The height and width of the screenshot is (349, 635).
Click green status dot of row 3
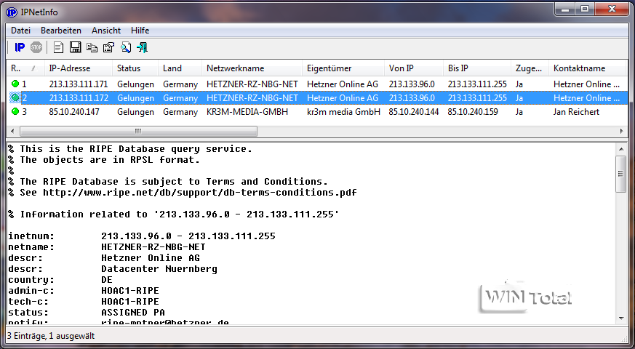15,111
